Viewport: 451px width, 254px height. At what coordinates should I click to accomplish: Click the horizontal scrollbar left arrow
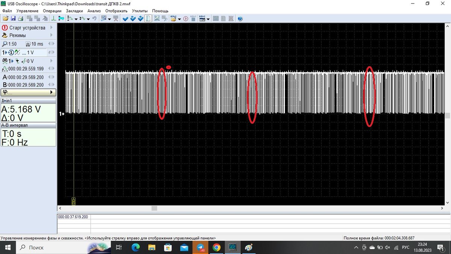click(60, 208)
